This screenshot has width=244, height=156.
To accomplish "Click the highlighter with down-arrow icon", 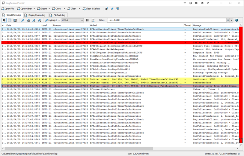I will pyautogui.click(x=39, y=20).
